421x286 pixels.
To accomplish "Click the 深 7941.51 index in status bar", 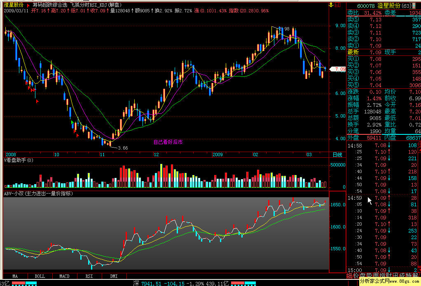I will pos(148,283).
